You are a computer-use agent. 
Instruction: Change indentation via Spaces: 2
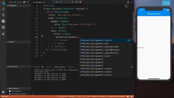coord(72,96)
